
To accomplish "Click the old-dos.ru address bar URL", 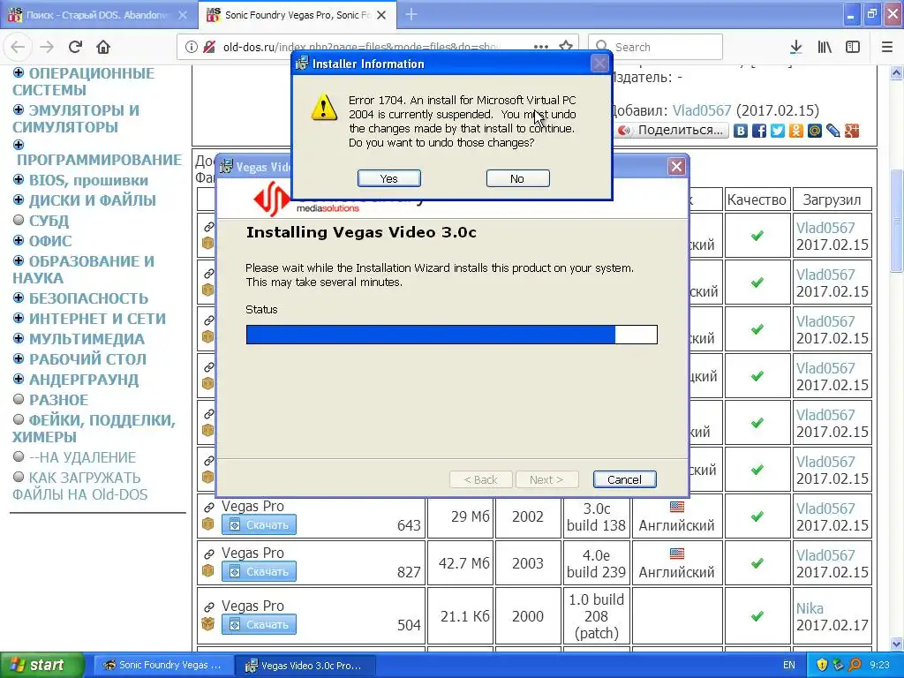I will [363, 48].
